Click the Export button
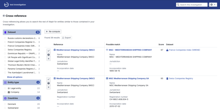The image size is (220, 109). pos(66,38)
